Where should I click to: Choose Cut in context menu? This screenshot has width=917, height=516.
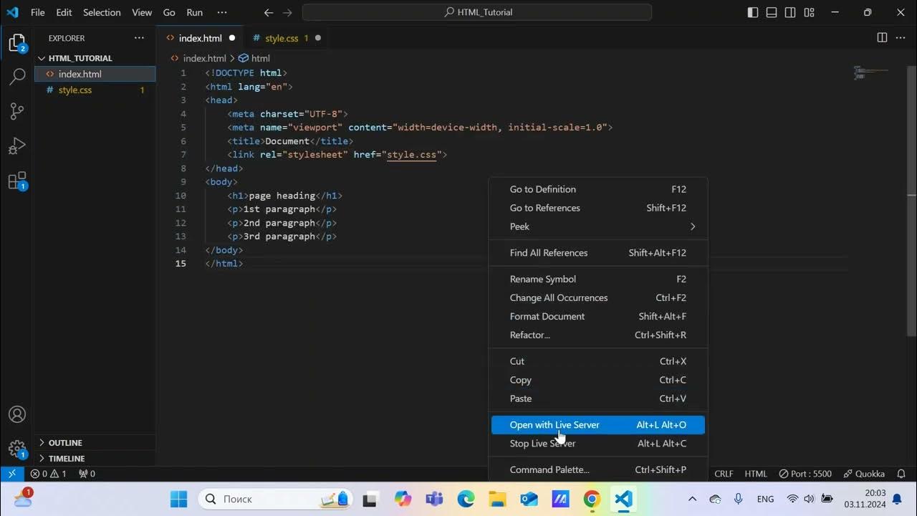[x=598, y=362]
